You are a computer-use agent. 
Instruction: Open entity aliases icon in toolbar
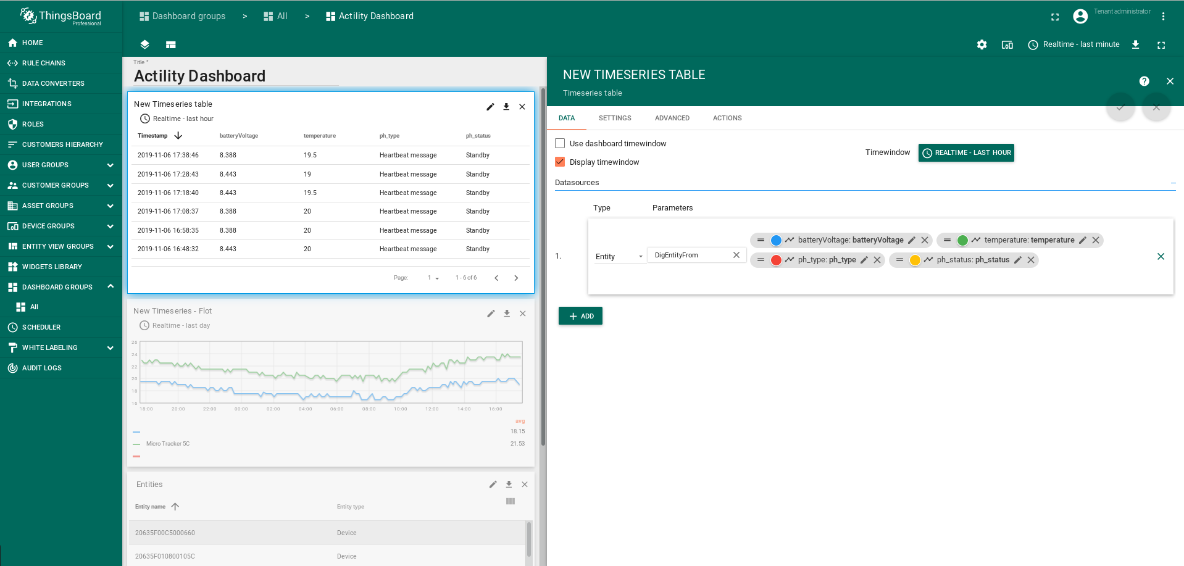point(1007,44)
